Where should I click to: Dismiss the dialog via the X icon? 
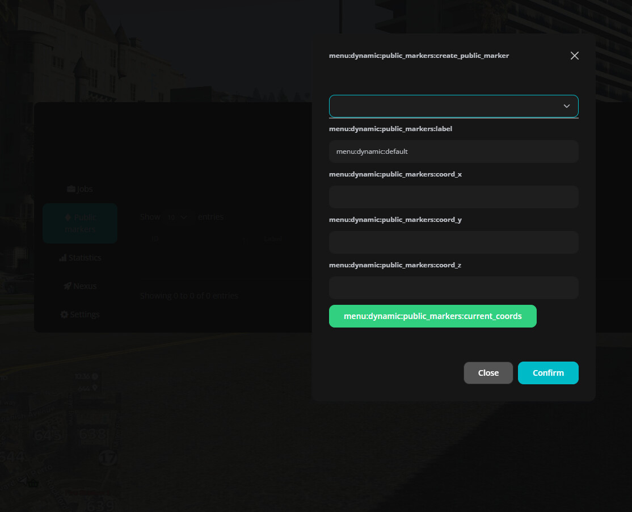coord(574,56)
